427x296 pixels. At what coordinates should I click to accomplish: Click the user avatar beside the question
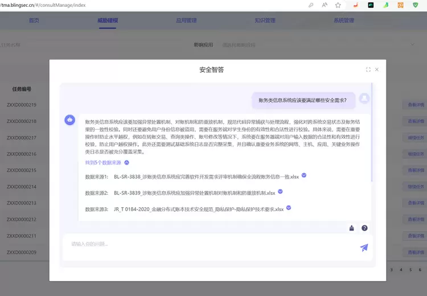(x=364, y=99)
